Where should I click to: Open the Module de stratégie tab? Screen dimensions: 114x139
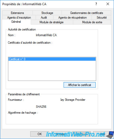point(51,22)
